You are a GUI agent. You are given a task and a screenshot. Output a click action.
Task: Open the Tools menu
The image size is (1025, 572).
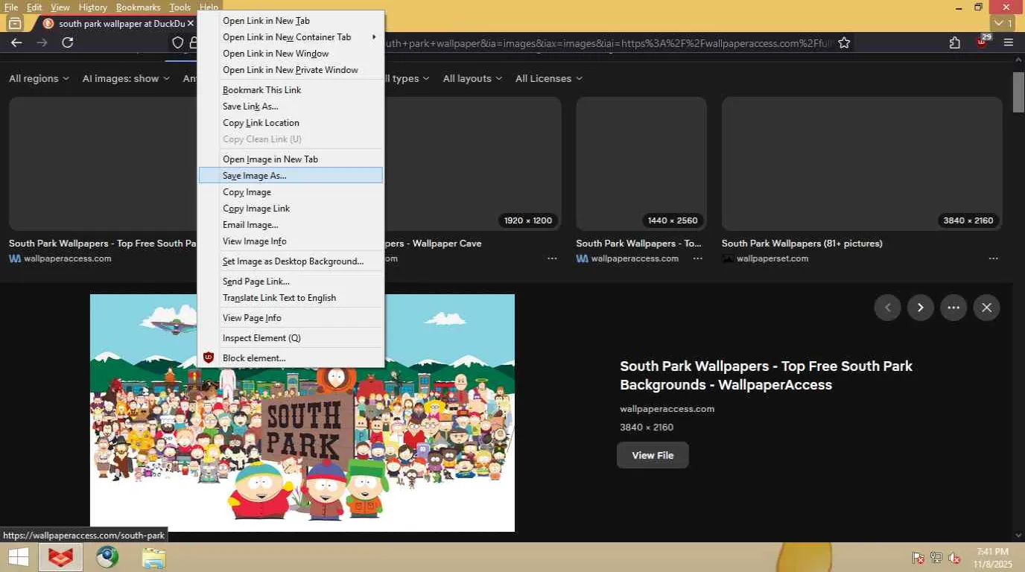180,7
